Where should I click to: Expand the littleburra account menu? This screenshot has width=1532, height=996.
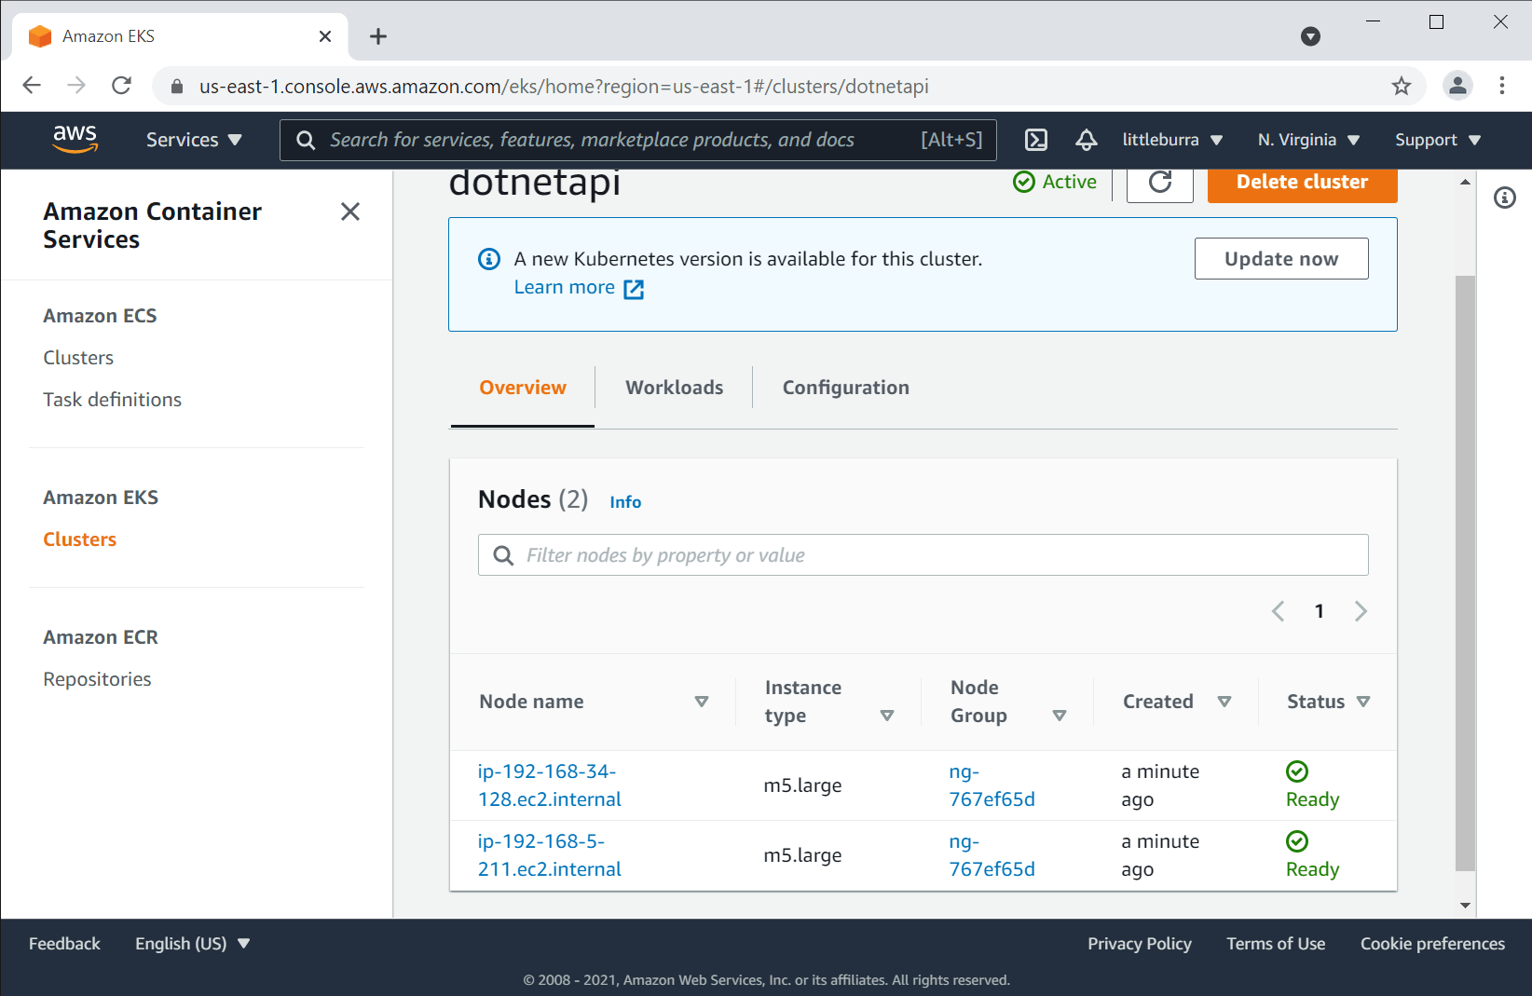[1172, 140]
